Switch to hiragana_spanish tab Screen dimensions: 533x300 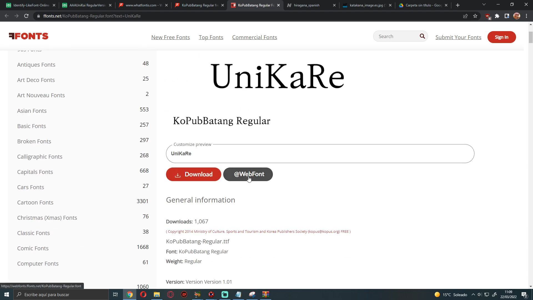coord(311,5)
